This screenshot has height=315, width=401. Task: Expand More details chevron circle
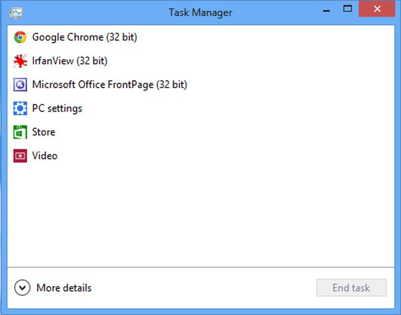point(22,288)
